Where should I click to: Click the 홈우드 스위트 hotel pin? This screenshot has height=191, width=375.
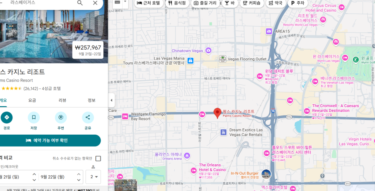tap(267, 153)
